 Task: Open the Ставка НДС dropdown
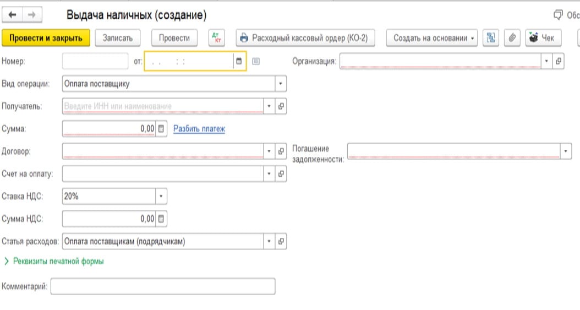161,196
